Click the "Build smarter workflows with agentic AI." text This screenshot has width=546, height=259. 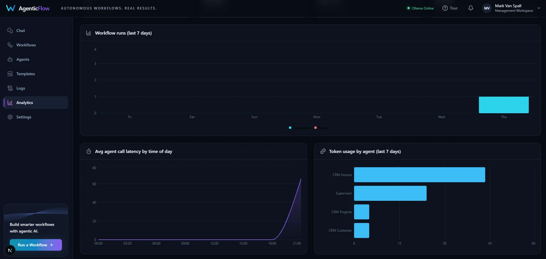click(x=32, y=228)
